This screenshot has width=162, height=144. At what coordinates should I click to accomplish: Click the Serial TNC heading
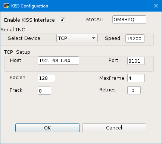(13, 30)
